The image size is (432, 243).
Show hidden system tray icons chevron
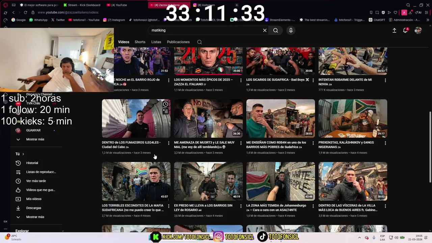point(359,238)
